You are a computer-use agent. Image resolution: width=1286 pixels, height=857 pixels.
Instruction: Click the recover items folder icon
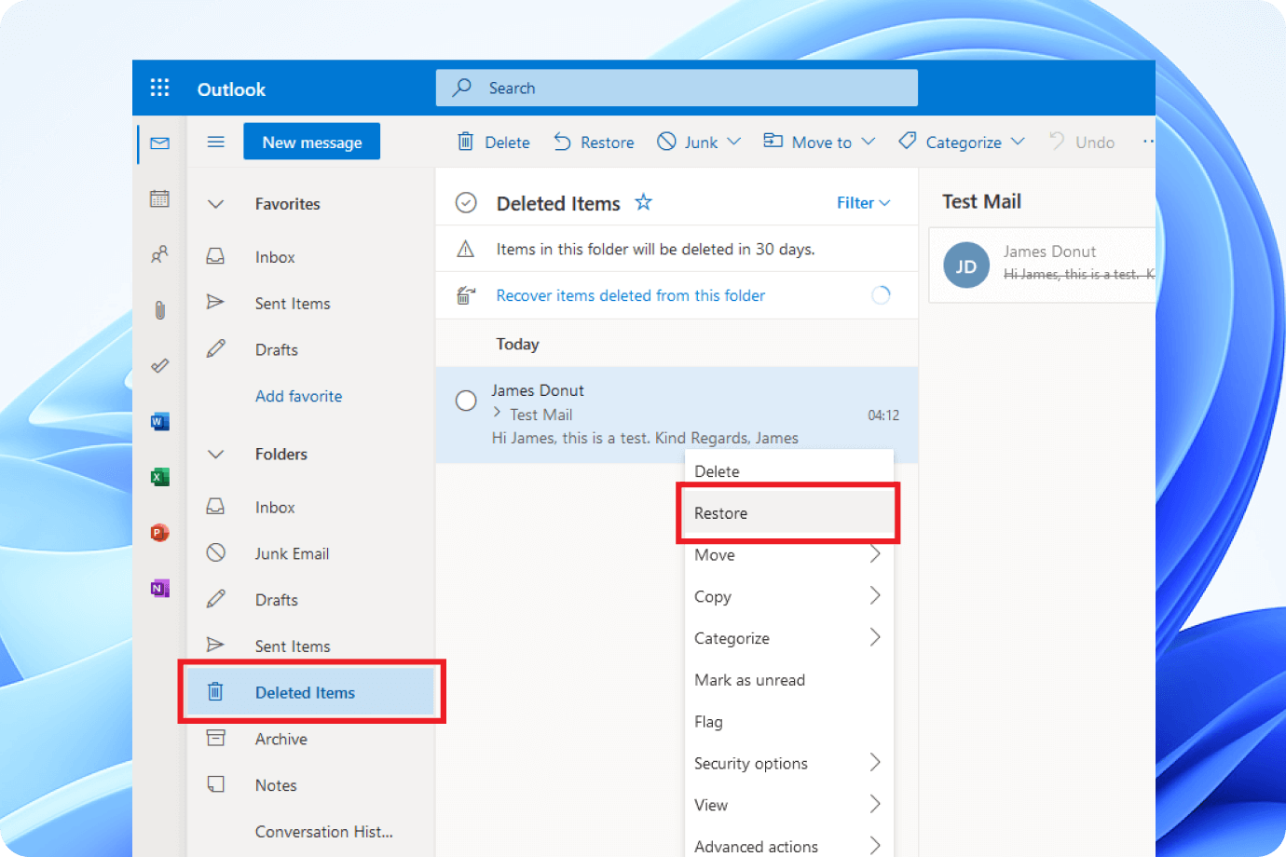(466, 295)
